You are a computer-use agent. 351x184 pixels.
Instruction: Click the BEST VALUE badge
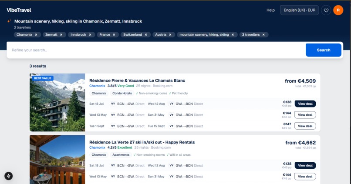(43, 78)
